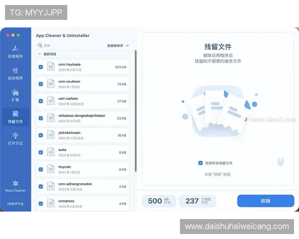
Task: Click the nektony logo
Action: [x=15, y=204]
